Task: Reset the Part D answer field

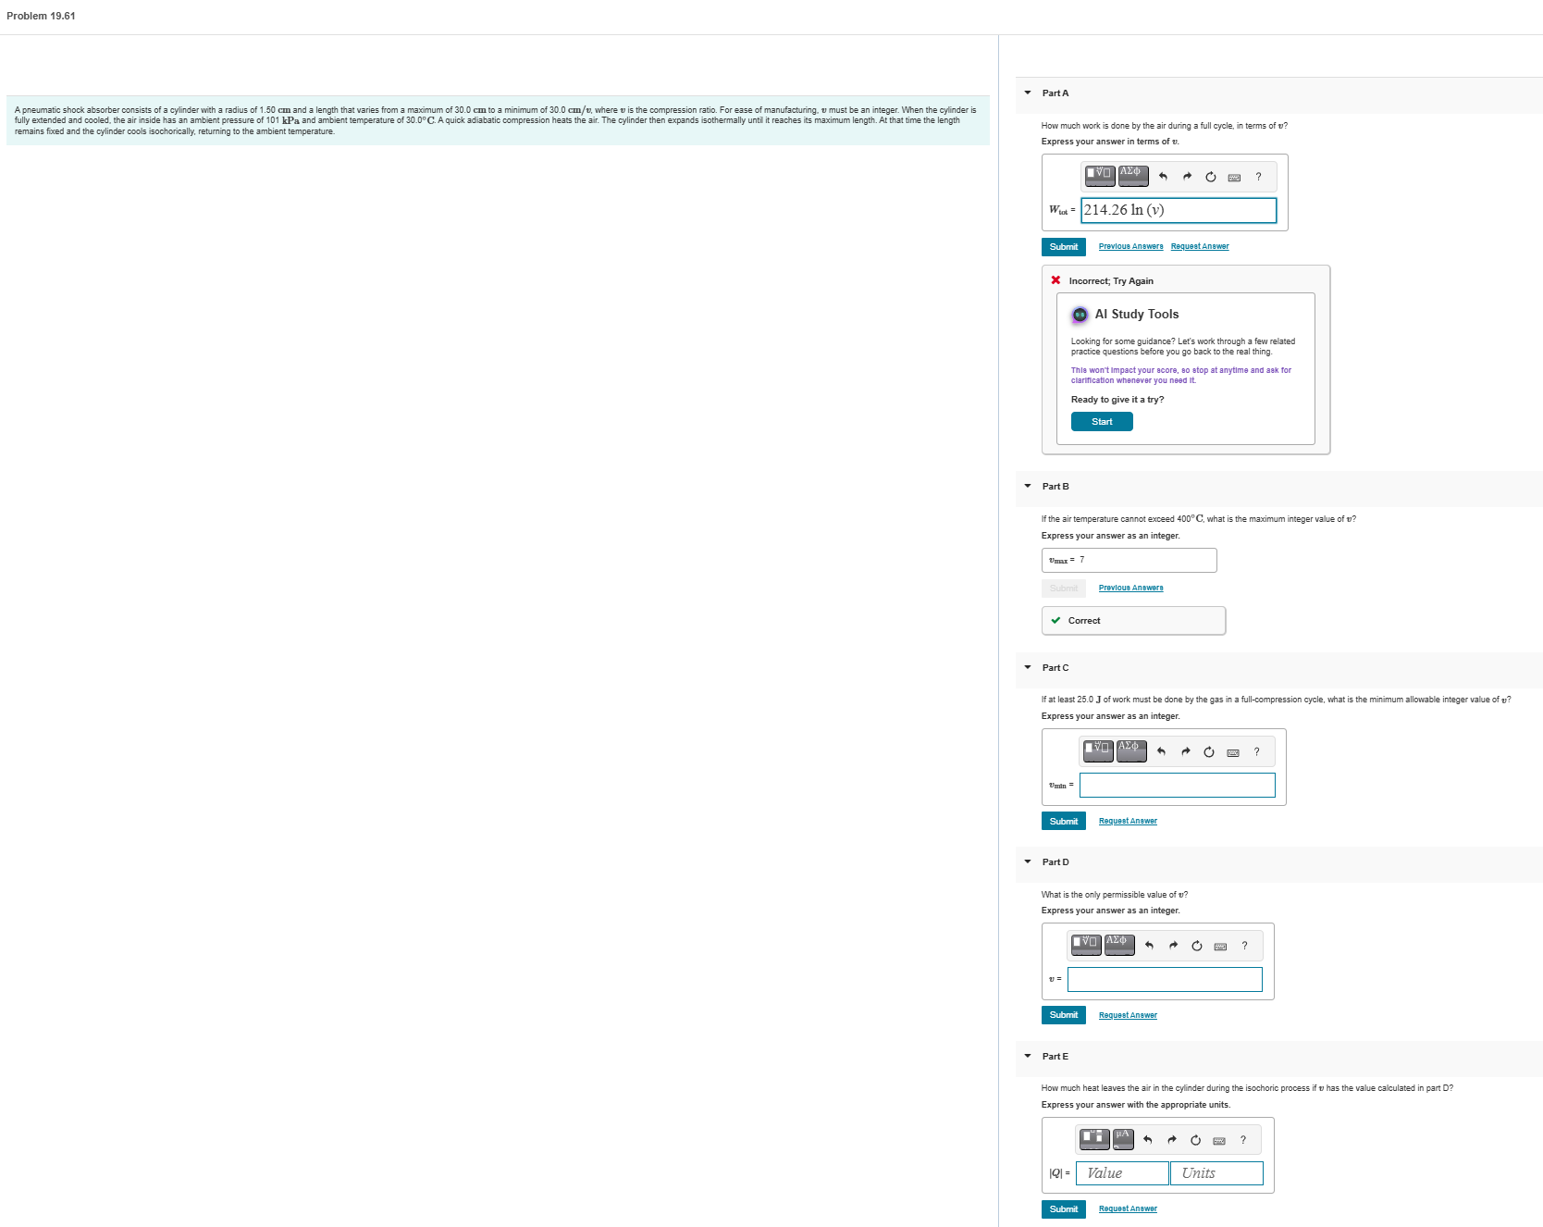Action: coord(1196,946)
